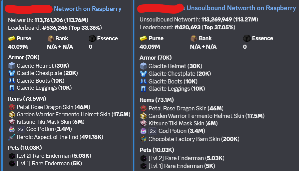The width and height of the screenshot is (299, 171).
Task: Click the Lvl 1 Rare Enderman pet icon, right embed
Action: 143,166
